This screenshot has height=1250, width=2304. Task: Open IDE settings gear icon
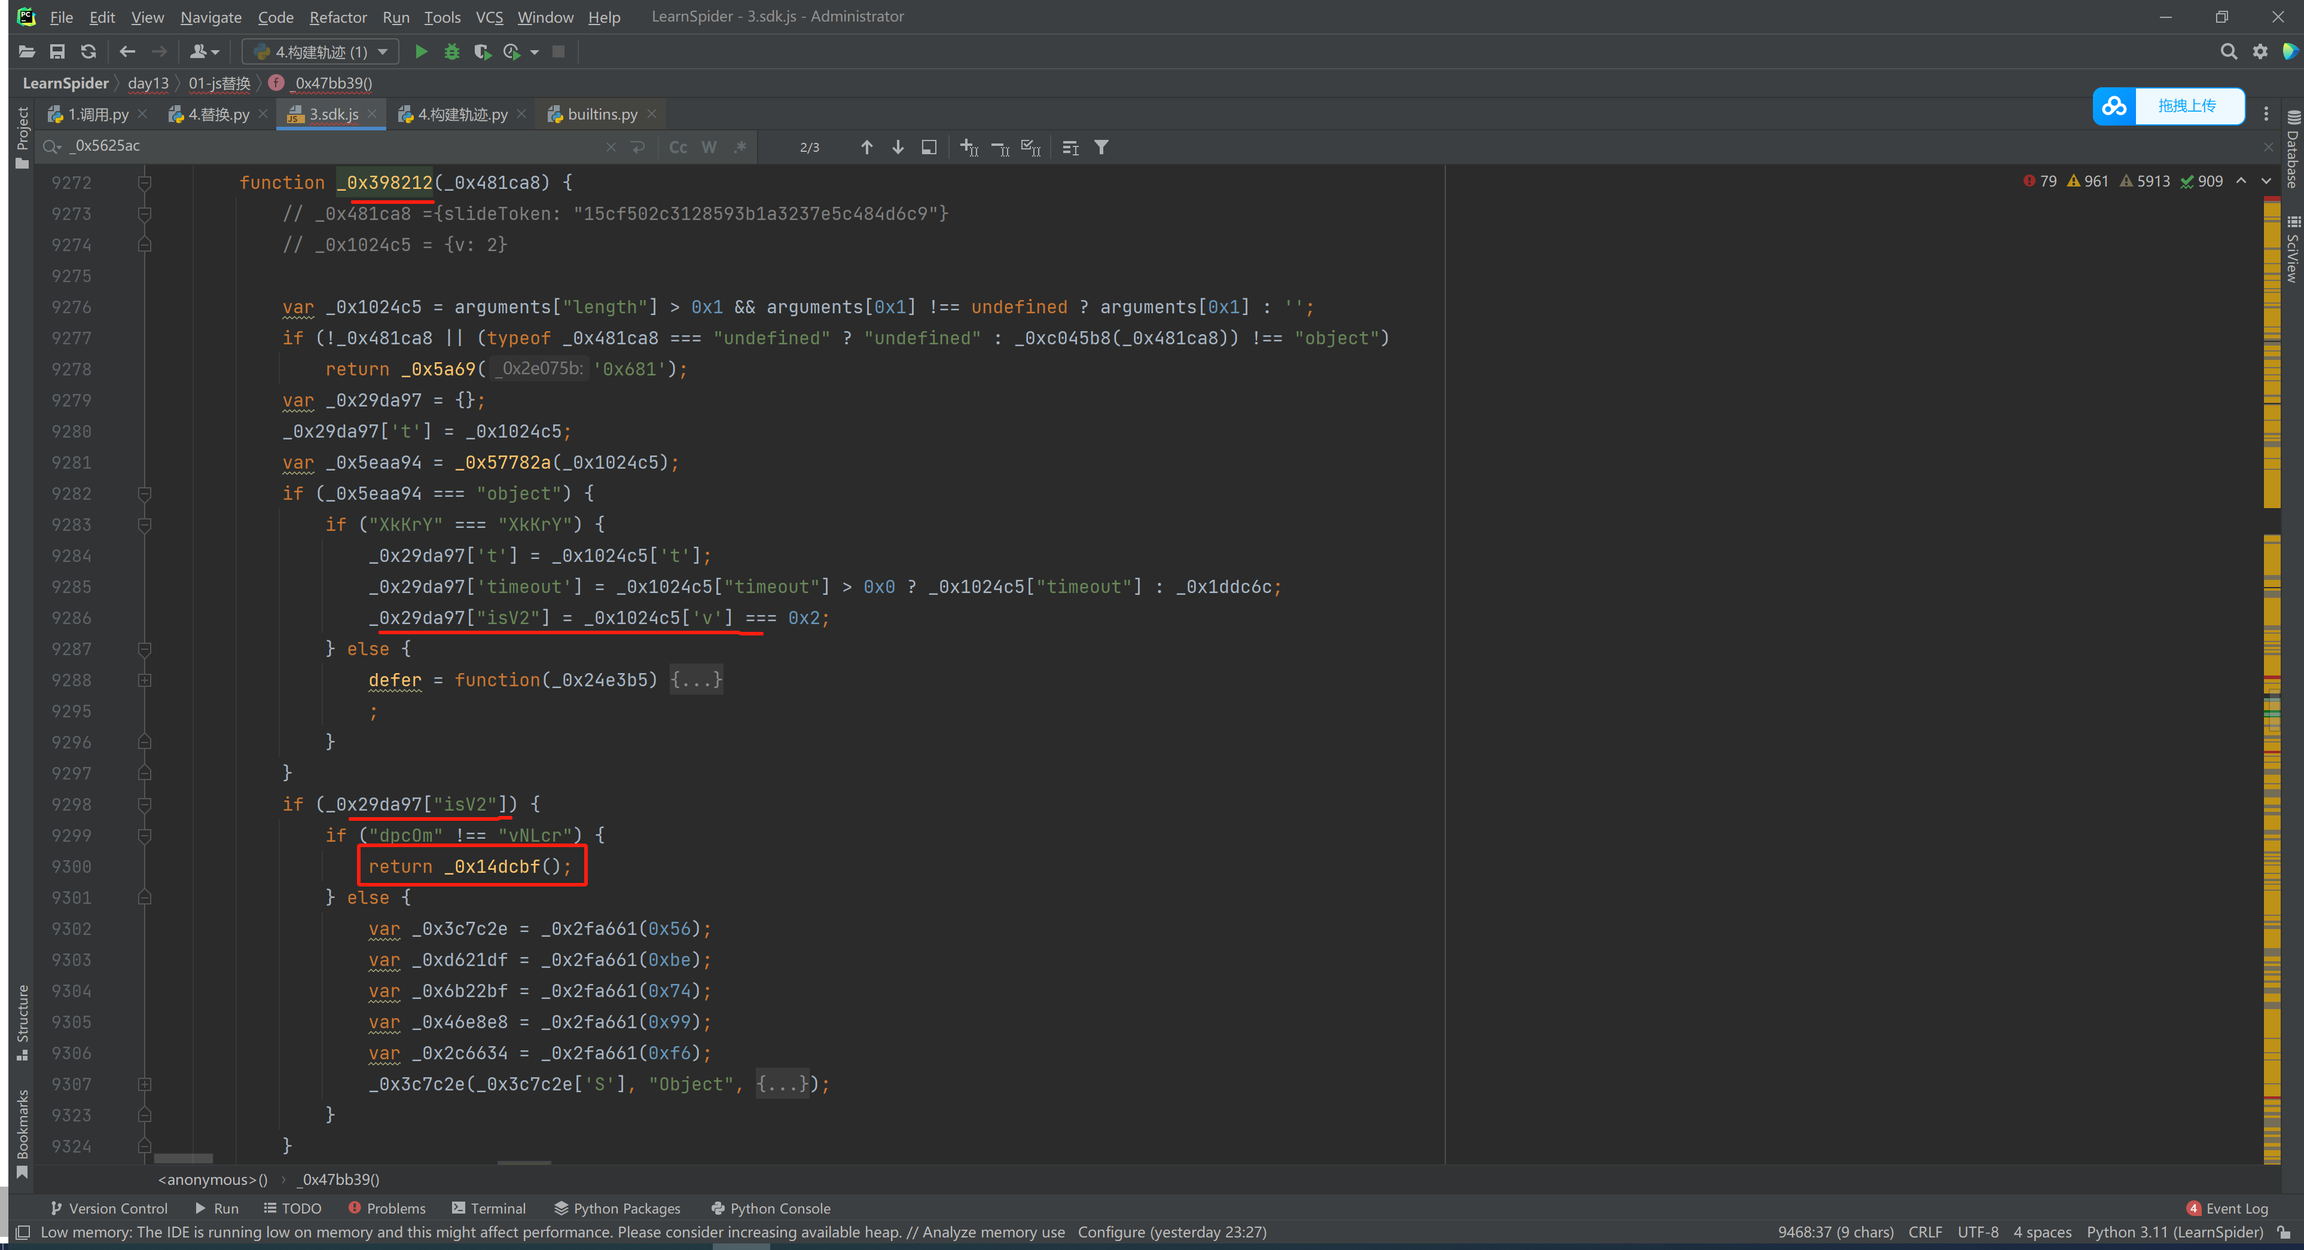tap(2260, 52)
